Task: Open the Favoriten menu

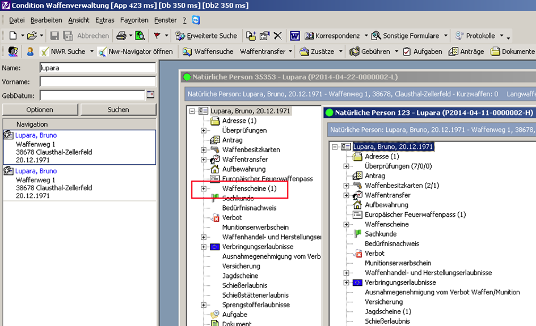Action: 134,20
